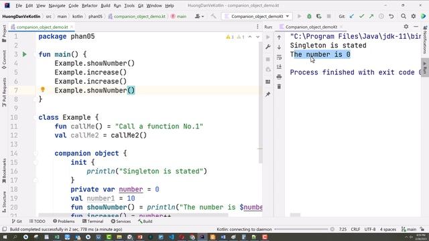
Task: Click Clear All trash icon in Run panel
Action: click(279, 86)
